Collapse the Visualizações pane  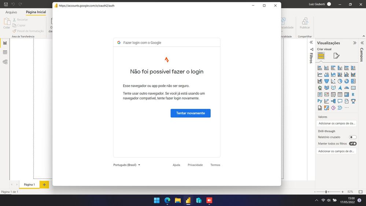[355, 43]
